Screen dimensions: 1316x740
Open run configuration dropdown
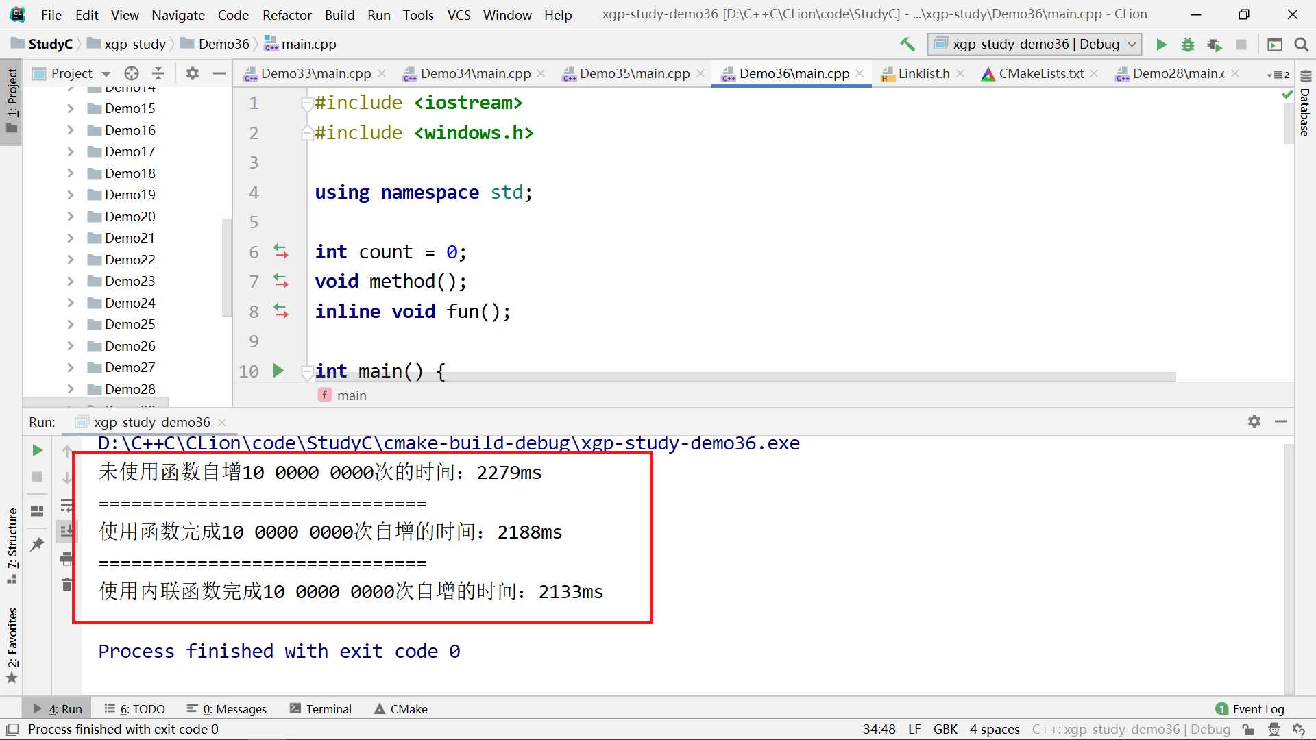pyautogui.click(x=1035, y=45)
